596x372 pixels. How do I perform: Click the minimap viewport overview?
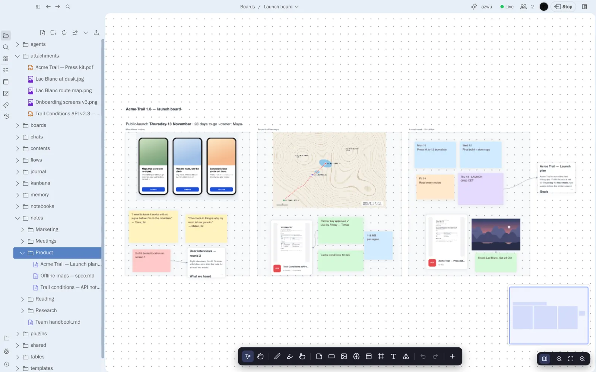tap(549, 315)
